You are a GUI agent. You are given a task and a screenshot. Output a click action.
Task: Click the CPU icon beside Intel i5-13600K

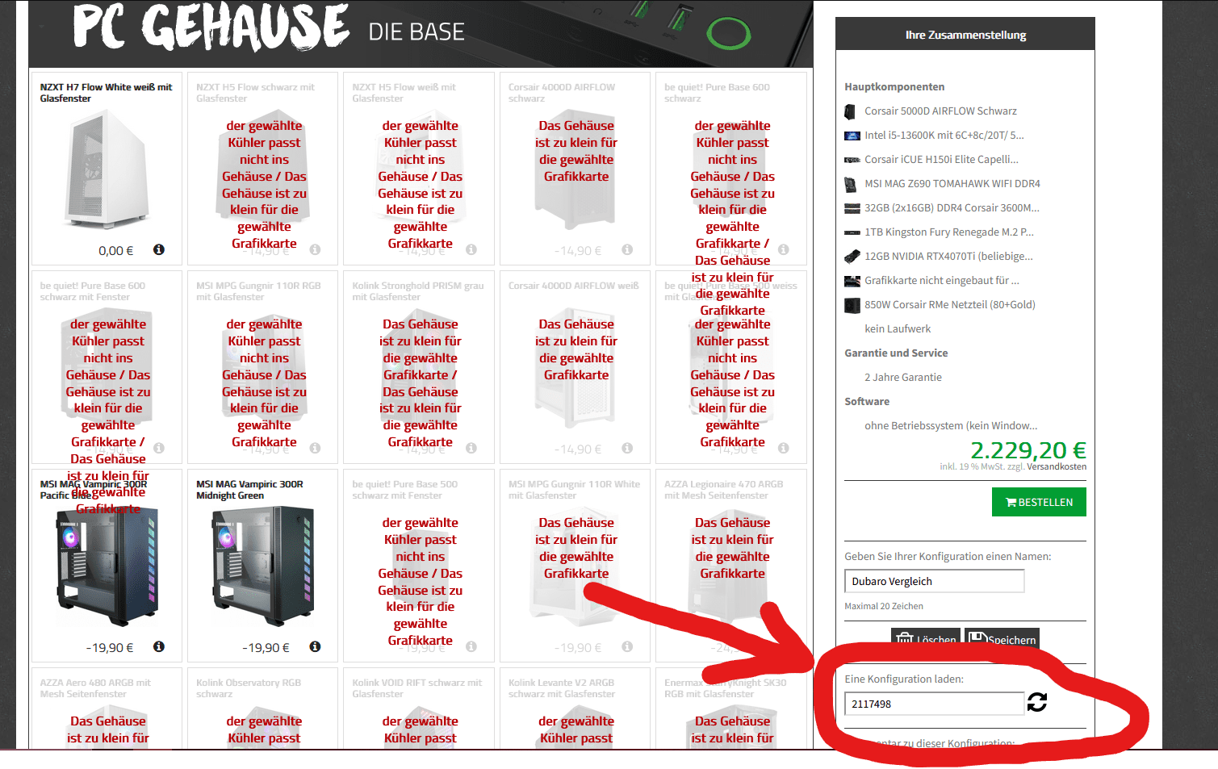(x=852, y=136)
